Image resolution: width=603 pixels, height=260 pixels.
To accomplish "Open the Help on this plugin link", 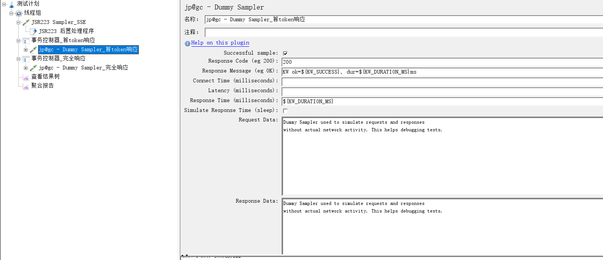I will (220, 43).
